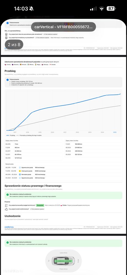Tap the checklist icon beside 'przegląd techniczny'
This screenshot has height=275, width=127.
pyautogui.click(x=6, y=205)
